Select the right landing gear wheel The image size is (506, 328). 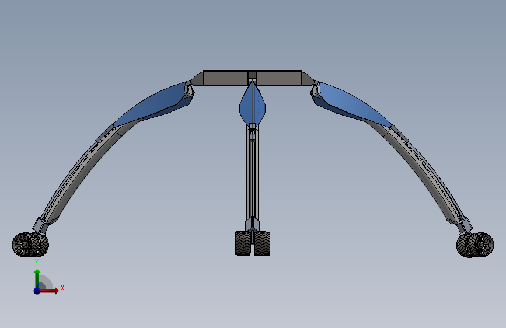point(475,245)
